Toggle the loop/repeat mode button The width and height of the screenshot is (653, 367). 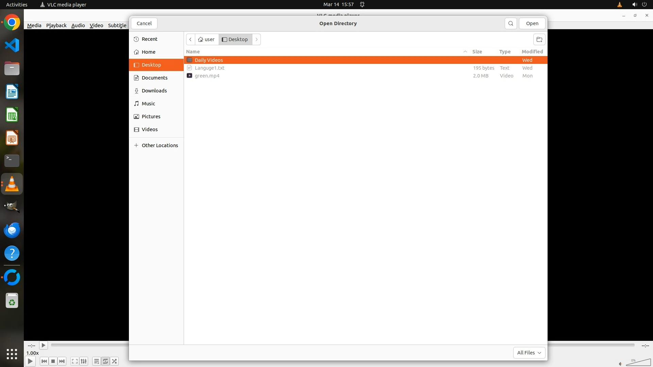105,361
